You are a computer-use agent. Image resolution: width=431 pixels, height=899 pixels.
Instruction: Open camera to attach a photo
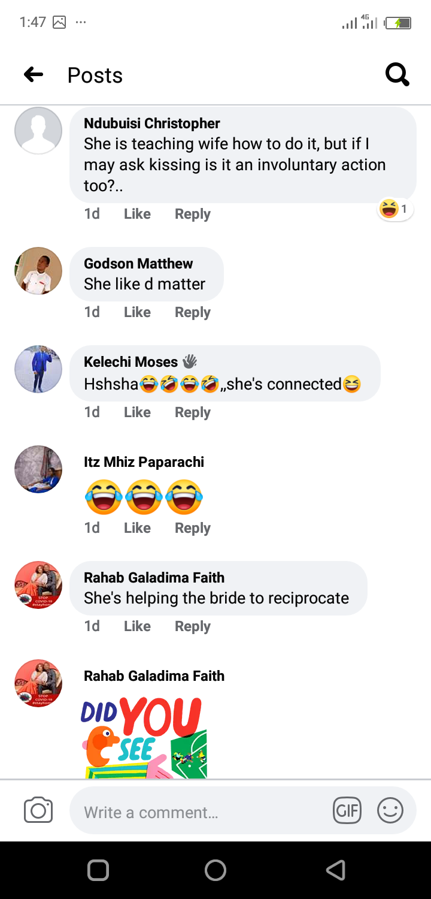pos(38,811)
